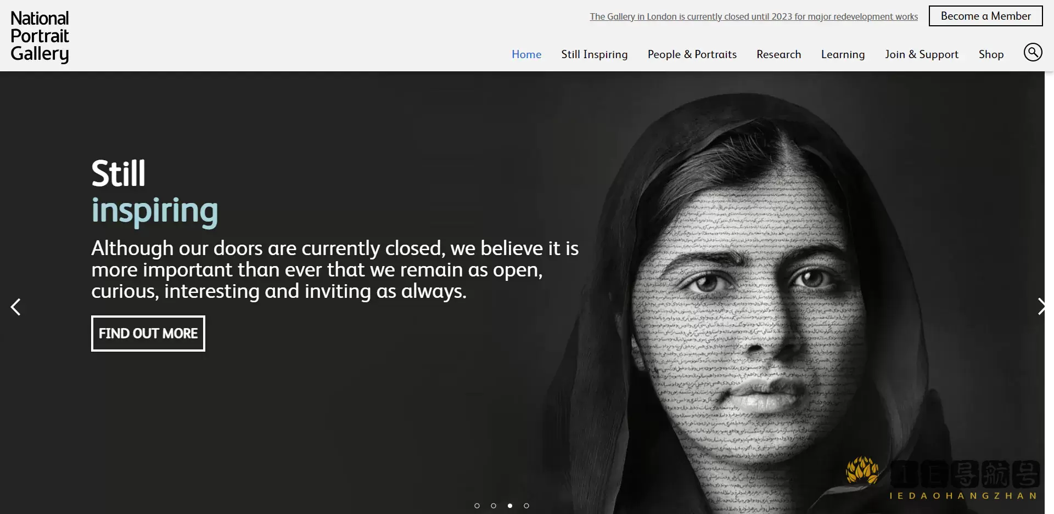Open the Home menu item
1054x514 pixels.
tap(526, 54)
